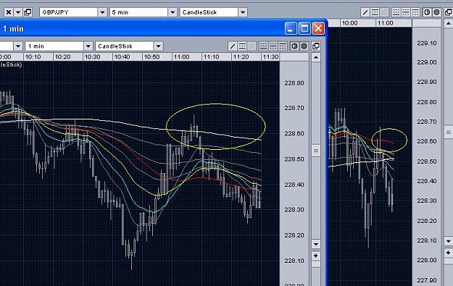Click the 10:00 time label in 5 min chart
Viewport: 453px width, 286px height.
point(349,23)
